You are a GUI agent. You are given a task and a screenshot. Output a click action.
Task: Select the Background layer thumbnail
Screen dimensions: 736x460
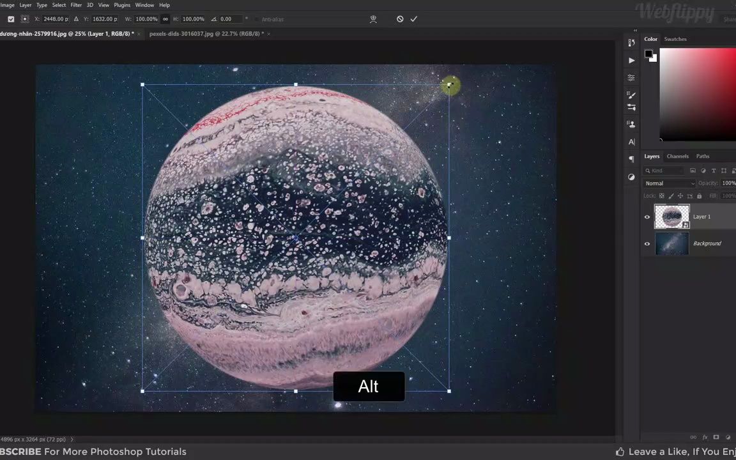(x=672, y=243)
